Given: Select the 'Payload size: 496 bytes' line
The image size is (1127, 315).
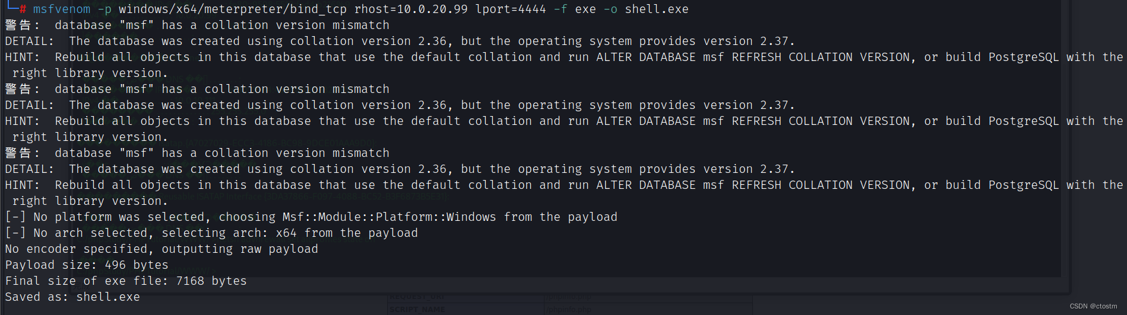Looking at the screenshot, I should (x=87, y=265).
